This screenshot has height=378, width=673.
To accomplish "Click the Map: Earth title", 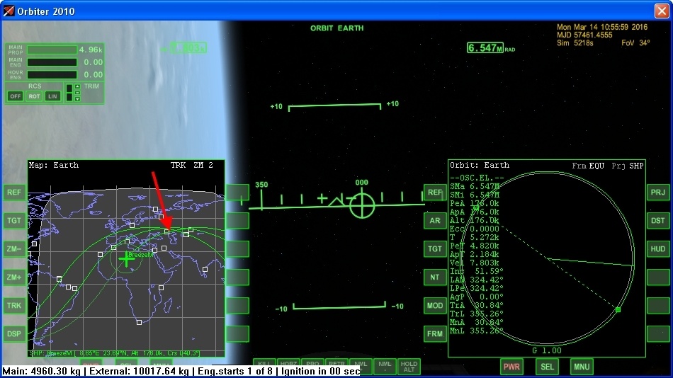I will pyautogui.click(x=54, y=165).
